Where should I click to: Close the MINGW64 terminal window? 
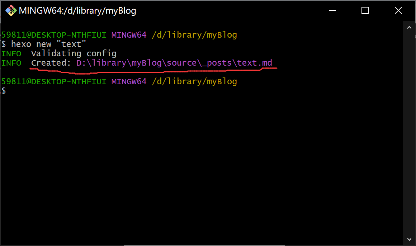click(x=398, y=11)
